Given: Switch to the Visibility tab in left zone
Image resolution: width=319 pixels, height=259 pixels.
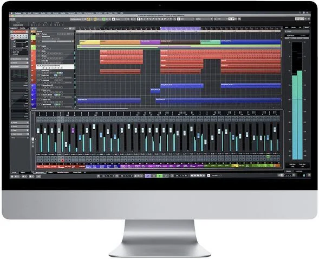Looking at the screenshot, I should [x=22, y=28].
